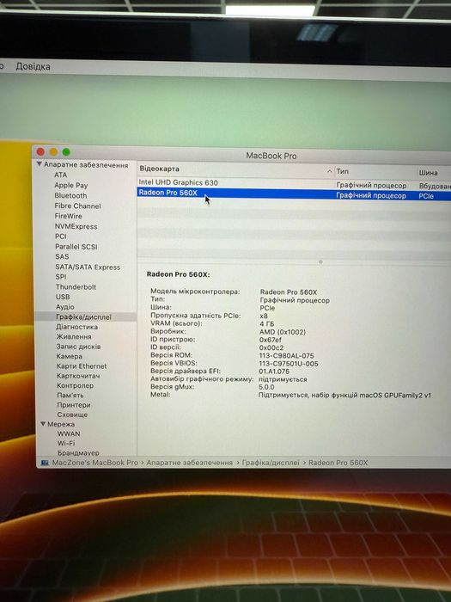Image resolution: width=451 pixels, height=602 pixels.
Task: Select ATA in the sidebar
Action: pos(61,175)
